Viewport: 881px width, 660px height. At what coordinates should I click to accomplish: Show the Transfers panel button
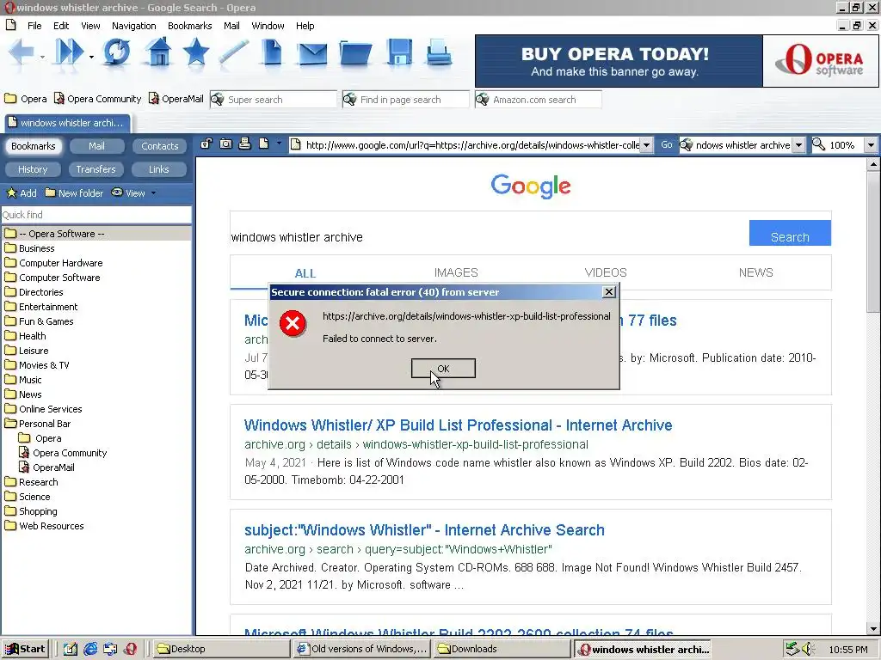click(x=95, y=169)
